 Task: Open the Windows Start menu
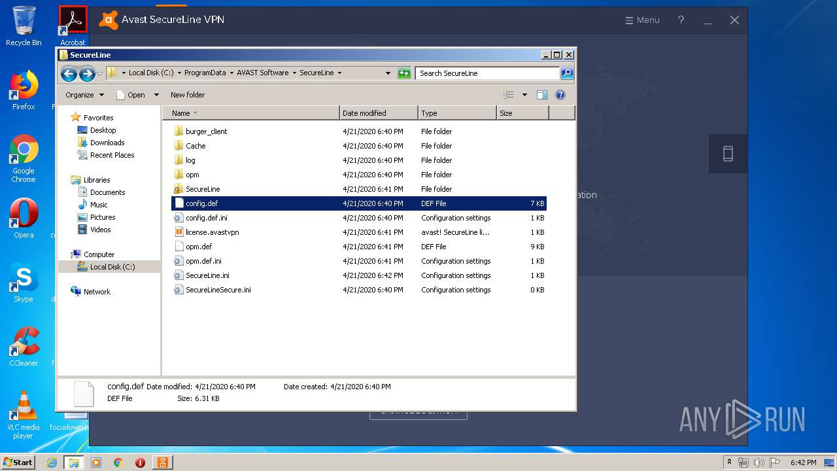point(18,462)
